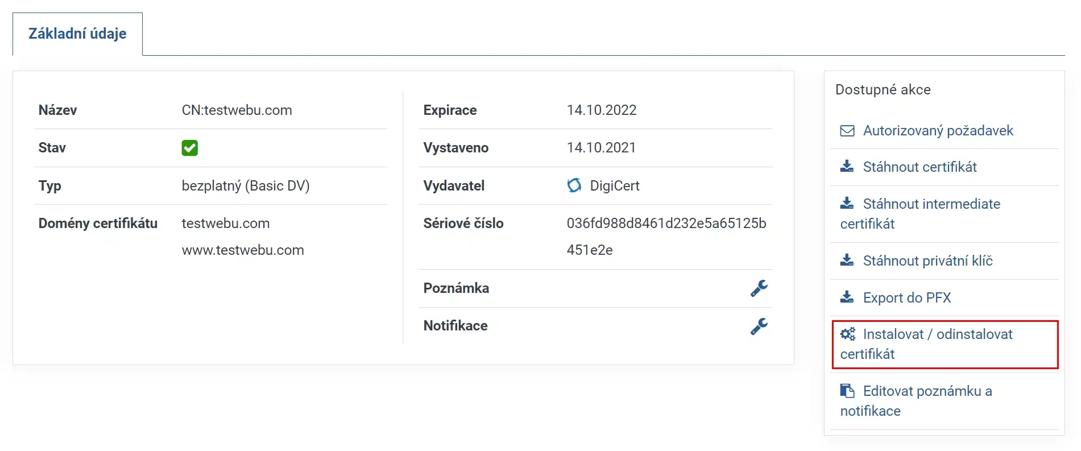Click download icon beside Stáhnout privátní klíč

[847, 260]
